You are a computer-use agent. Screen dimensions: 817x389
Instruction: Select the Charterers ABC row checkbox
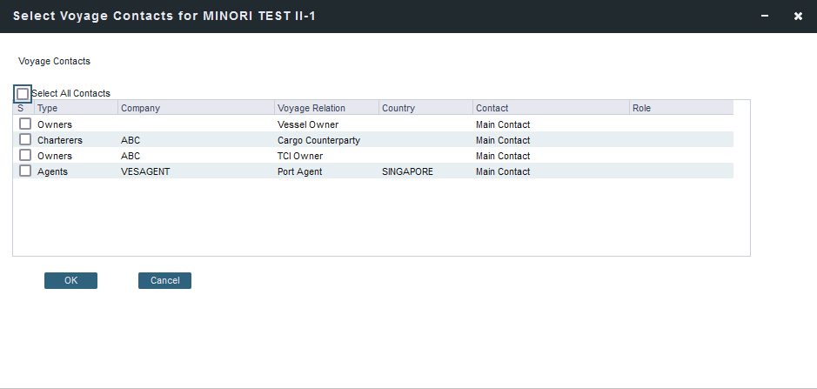25,140
